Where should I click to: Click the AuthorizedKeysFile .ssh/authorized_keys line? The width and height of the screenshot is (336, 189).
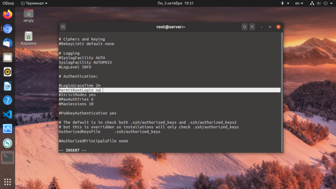[109, 132]
